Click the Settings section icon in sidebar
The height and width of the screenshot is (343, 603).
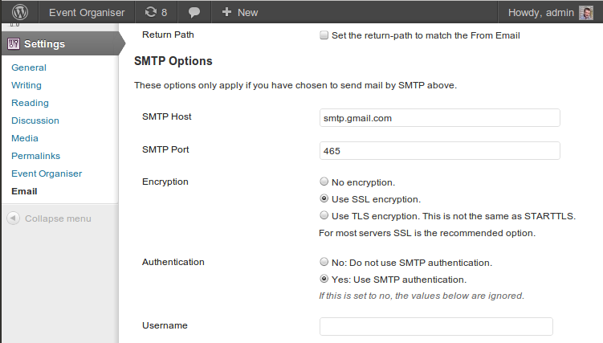[x=14, y=44]
